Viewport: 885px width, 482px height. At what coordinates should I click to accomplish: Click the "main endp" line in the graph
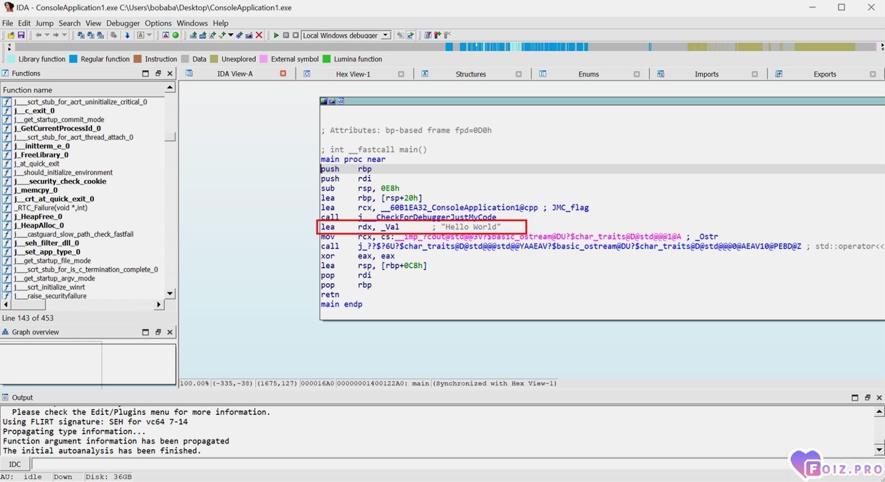(x=341, y=304)
